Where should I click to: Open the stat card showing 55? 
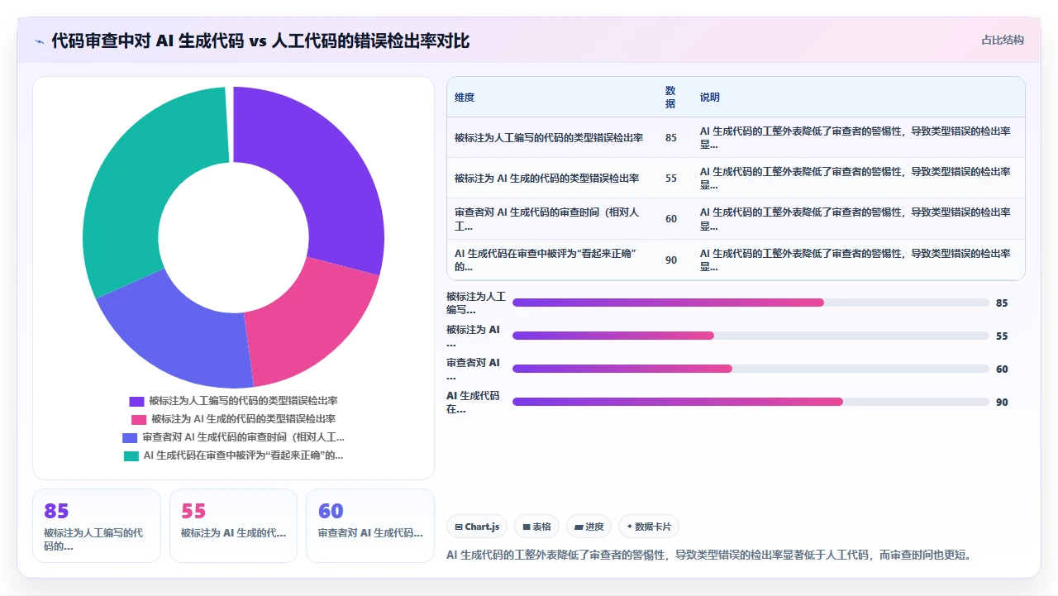pos(233,526)
